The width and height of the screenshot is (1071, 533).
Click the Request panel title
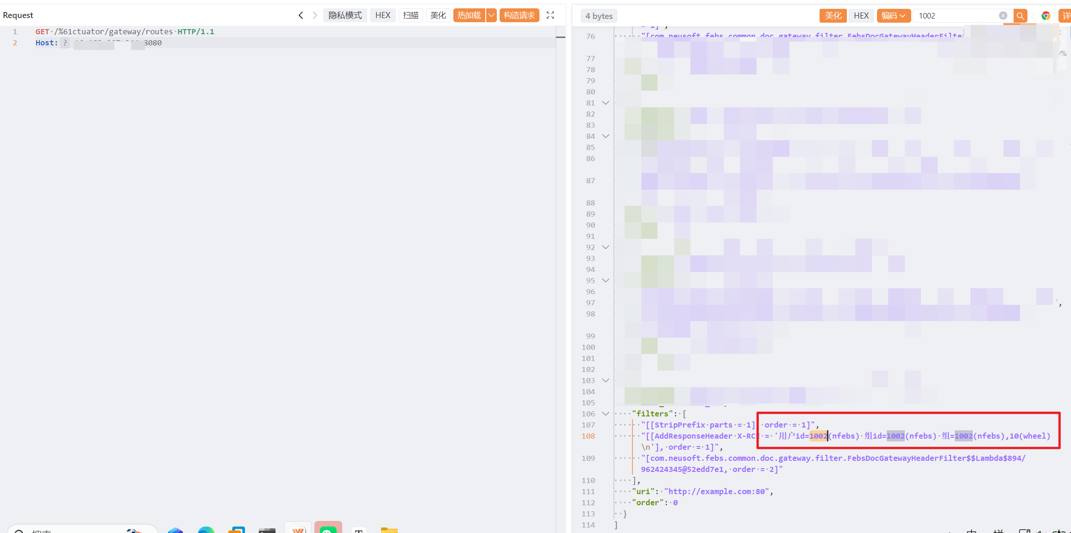pos(18,15)
